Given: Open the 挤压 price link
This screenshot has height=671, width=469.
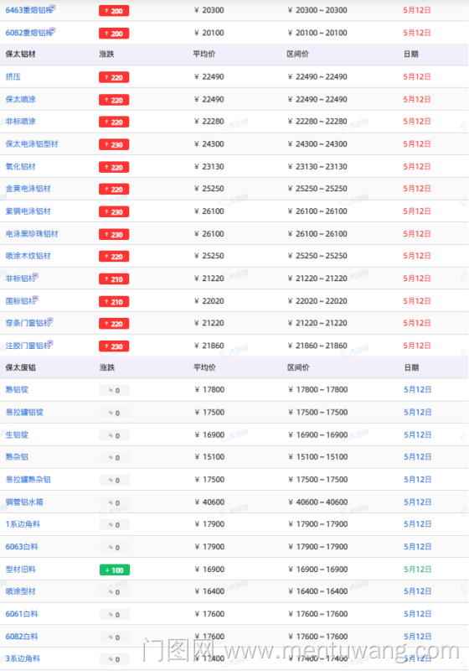Looking at the screenshot, I should point(13,77).
